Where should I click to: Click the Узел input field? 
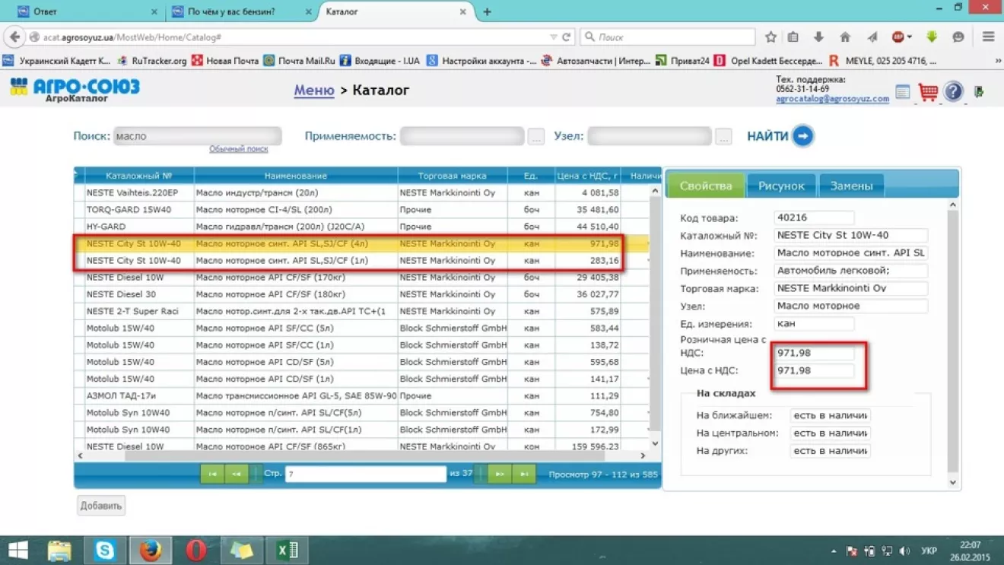(650, 136)
